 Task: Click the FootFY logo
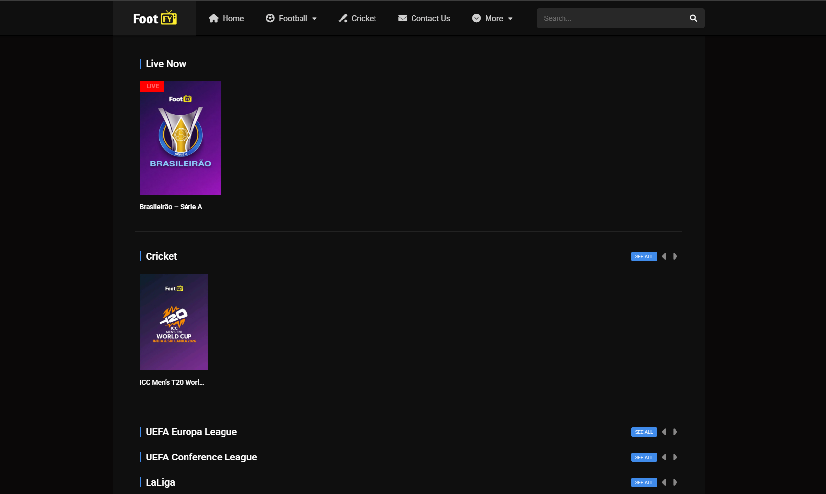point(154,18)
